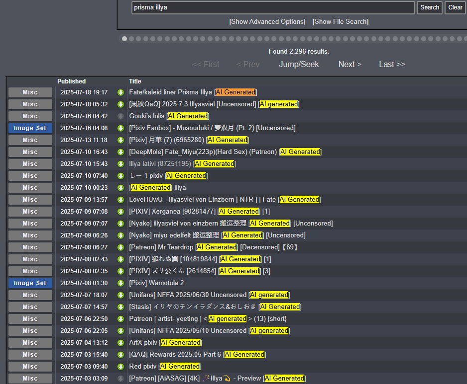The height and width of the screenshot is (384, 467).
Task: Expand Show Advanced Options
Action: tap(267, 22)
